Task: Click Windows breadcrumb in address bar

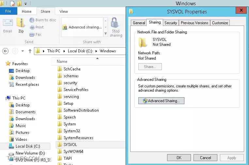Action: 108,51
